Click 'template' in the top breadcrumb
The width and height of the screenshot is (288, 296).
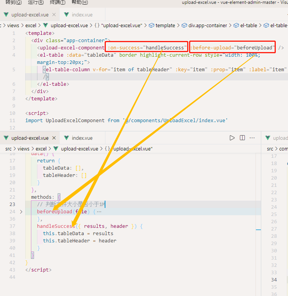tap(165, 26)
